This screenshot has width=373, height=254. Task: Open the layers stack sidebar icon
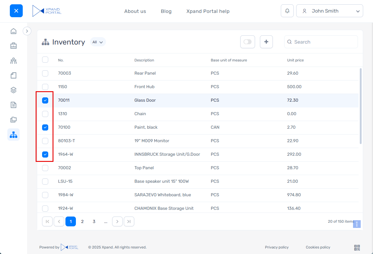14,90
